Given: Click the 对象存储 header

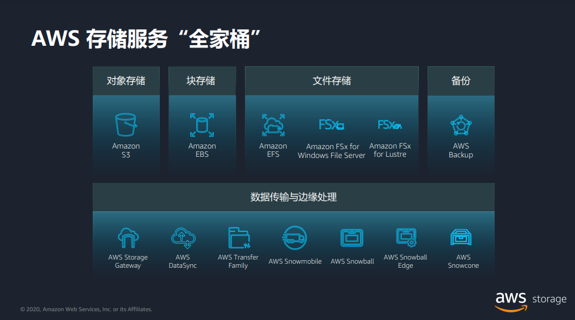Looking at the screenshot, I should [x=126, y=80].
